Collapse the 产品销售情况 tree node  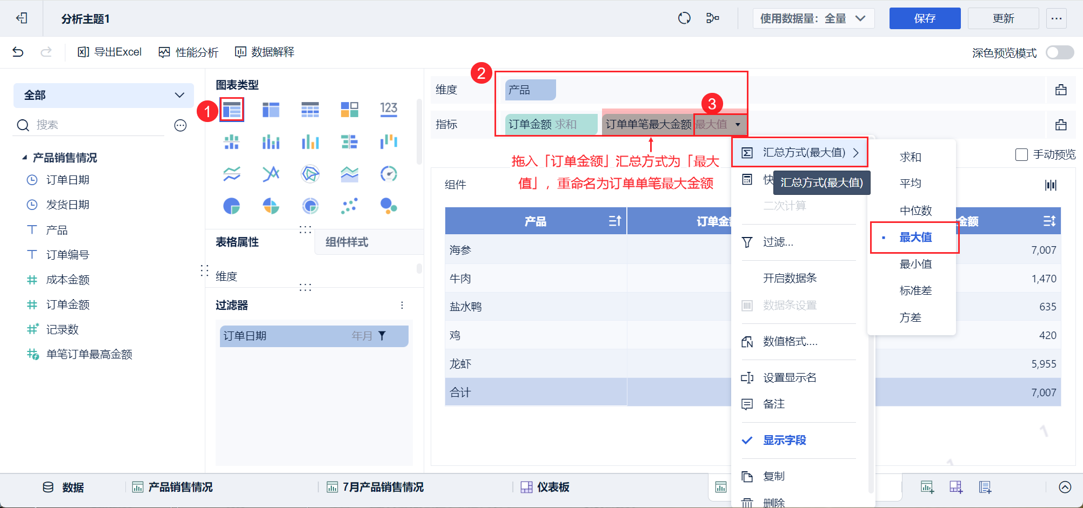(x=24, y=158)
